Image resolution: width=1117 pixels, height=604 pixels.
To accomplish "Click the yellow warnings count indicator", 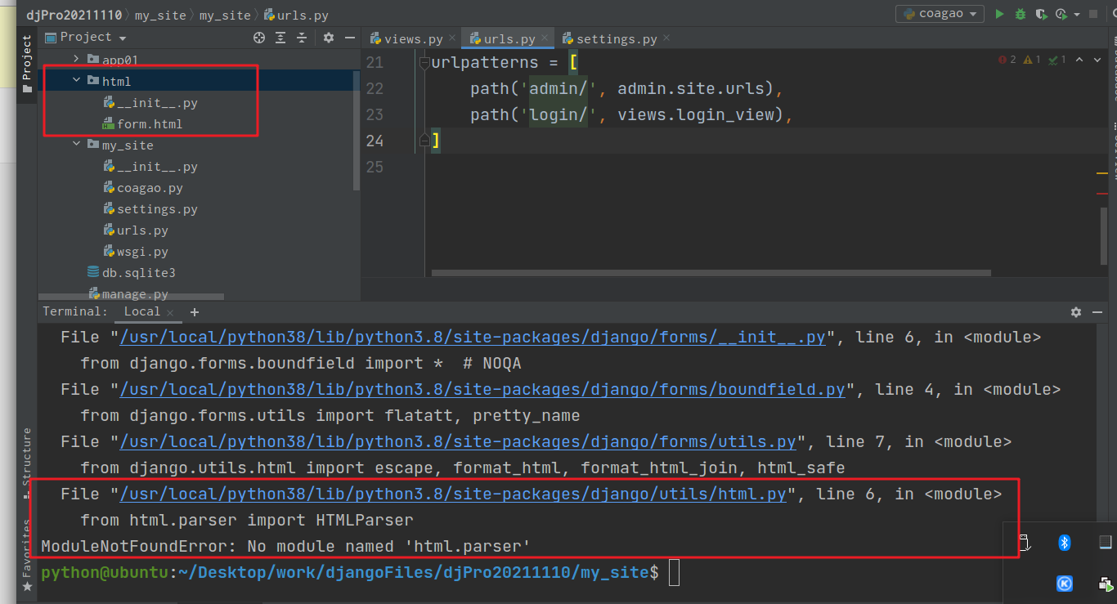I will (x=1032, y=60).
